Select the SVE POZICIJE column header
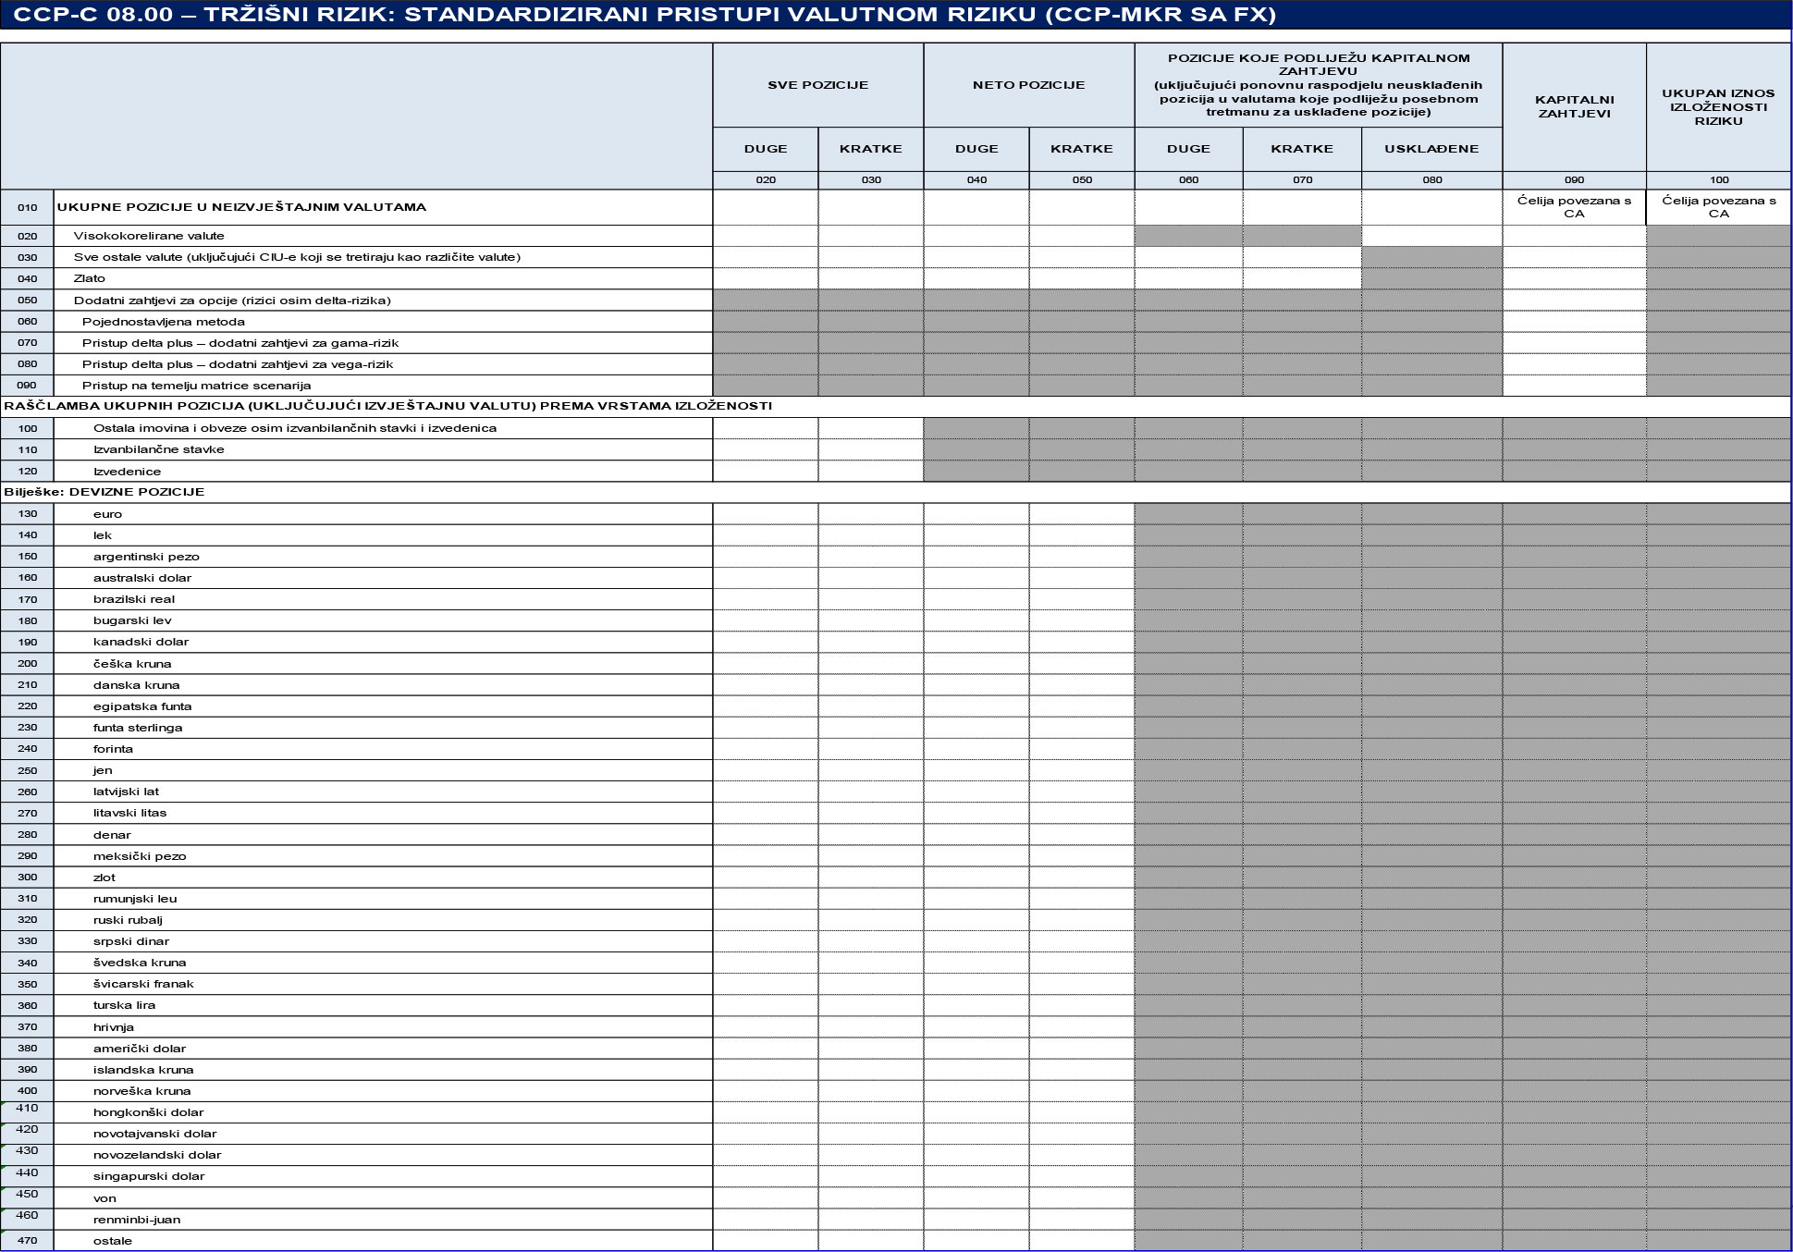The image size is (1793, 1252). (817, 85)
